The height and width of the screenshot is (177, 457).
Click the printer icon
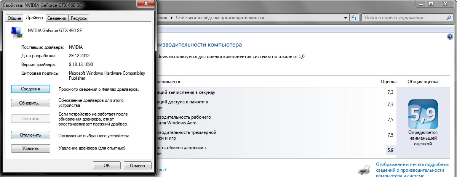[364, 171]
